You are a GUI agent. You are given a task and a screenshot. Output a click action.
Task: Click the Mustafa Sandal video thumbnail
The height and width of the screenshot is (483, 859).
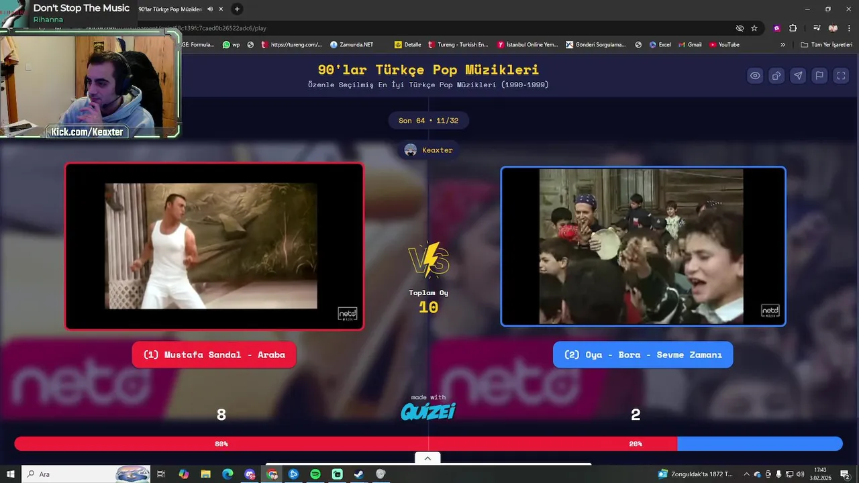[214, 246]
